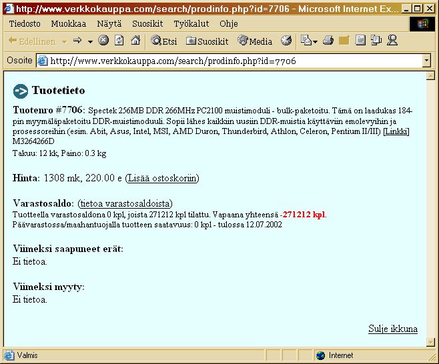Open the Näytä menu
Viewport: 439px width, 364px height.
109,23
